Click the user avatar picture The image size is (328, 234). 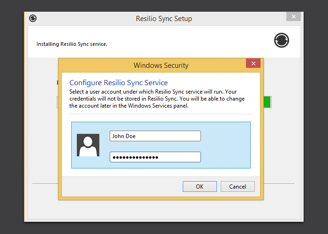(x=88, y=145)
